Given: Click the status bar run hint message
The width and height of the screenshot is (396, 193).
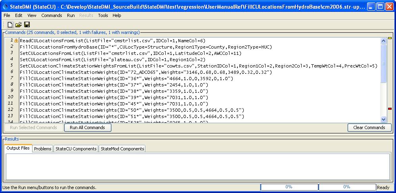Looking at the screenshot, I should (49, 187).
